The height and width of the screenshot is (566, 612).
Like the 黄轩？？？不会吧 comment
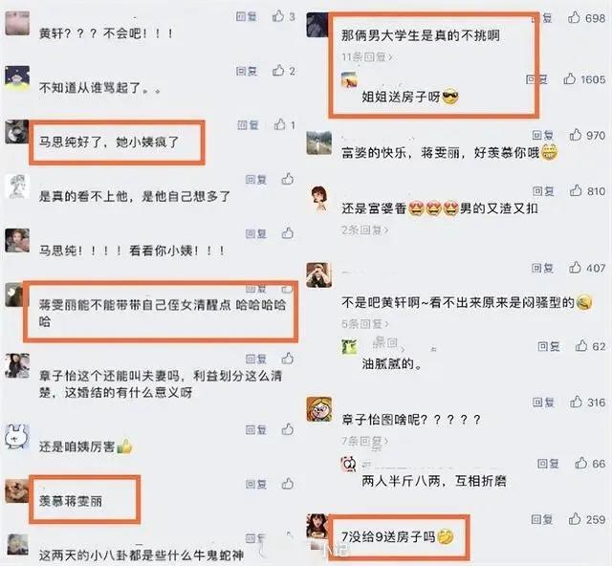pos(278,16)
